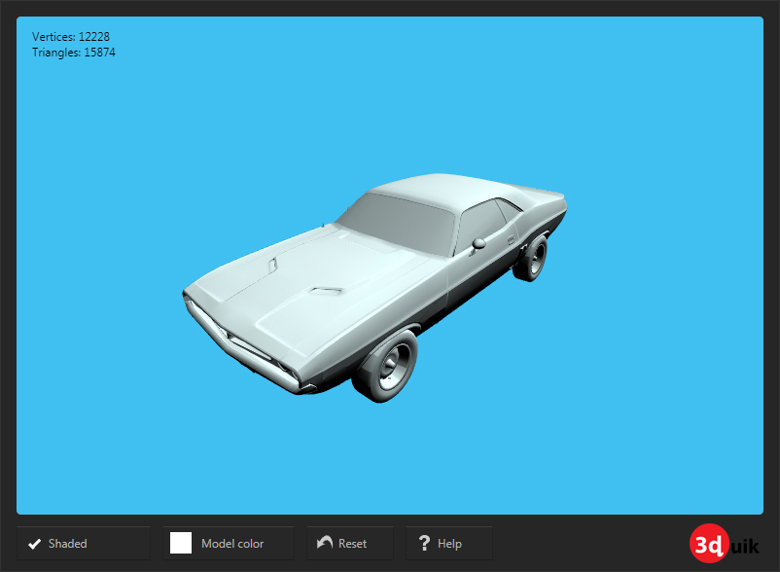Viewport: 780px width, 572px height.
Task: Click the white color swatch on Model color
Action: pos(181,543)
